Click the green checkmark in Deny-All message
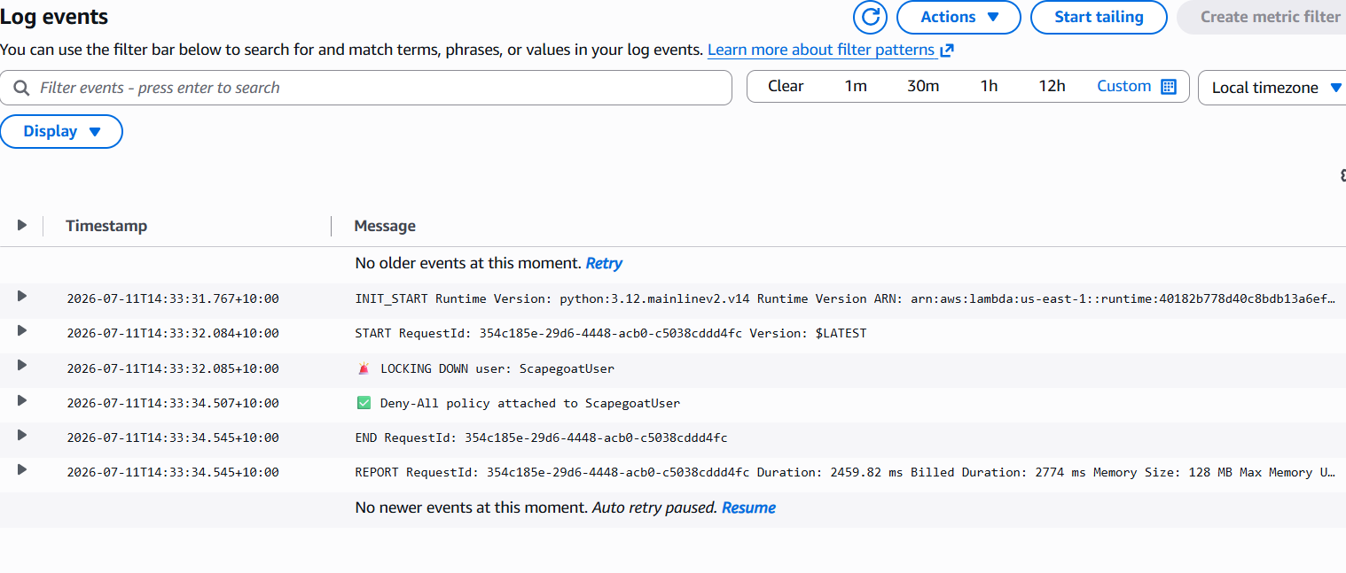 tap(364, 403)
